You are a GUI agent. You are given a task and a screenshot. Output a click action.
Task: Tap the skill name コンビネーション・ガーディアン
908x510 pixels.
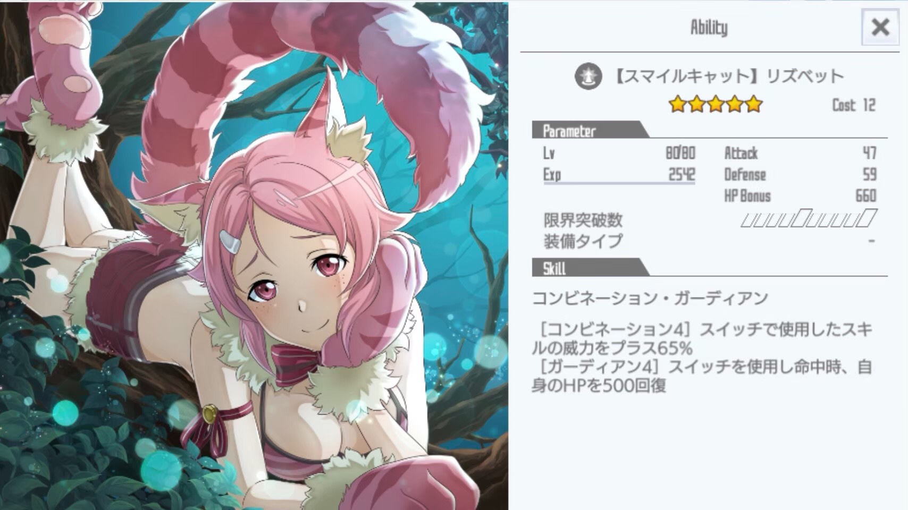[x=650, y=298]
